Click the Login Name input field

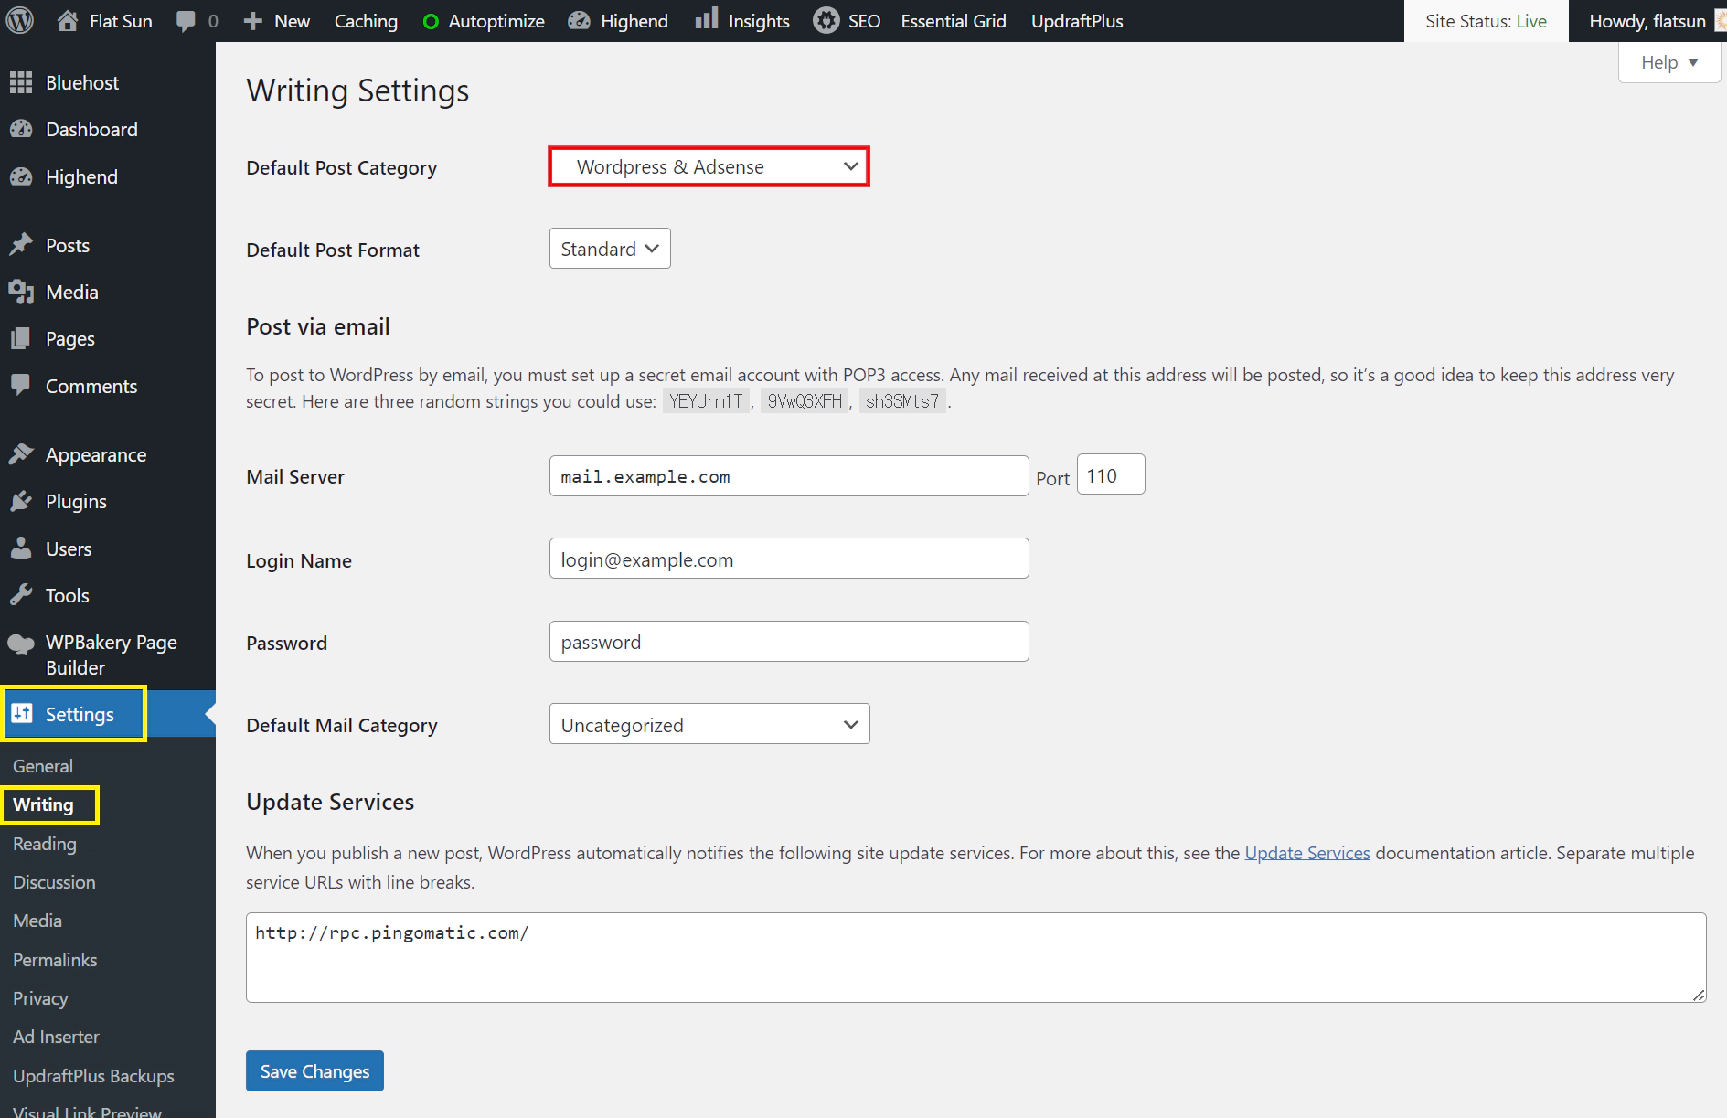pyautogui.click(x=789, y=559)
